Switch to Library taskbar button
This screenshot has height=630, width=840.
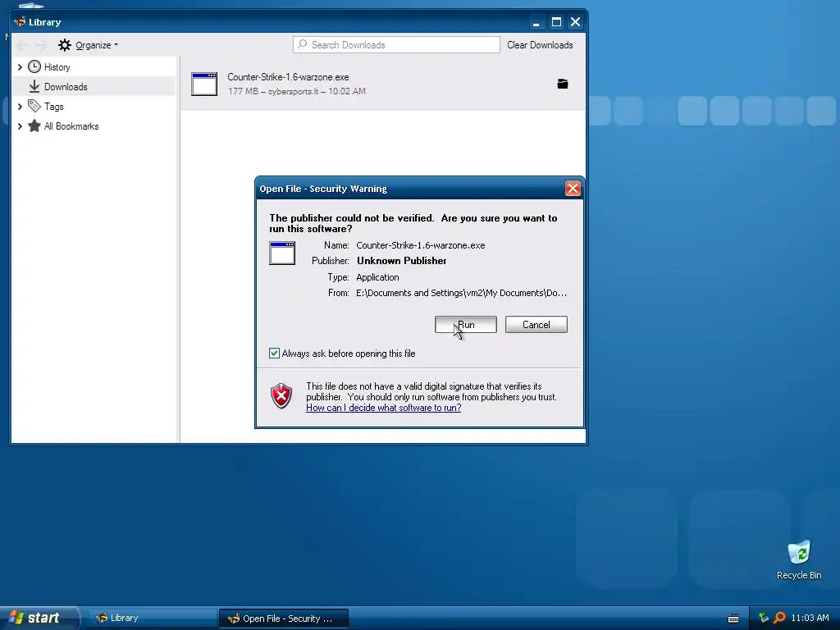(x=152, y=619)
